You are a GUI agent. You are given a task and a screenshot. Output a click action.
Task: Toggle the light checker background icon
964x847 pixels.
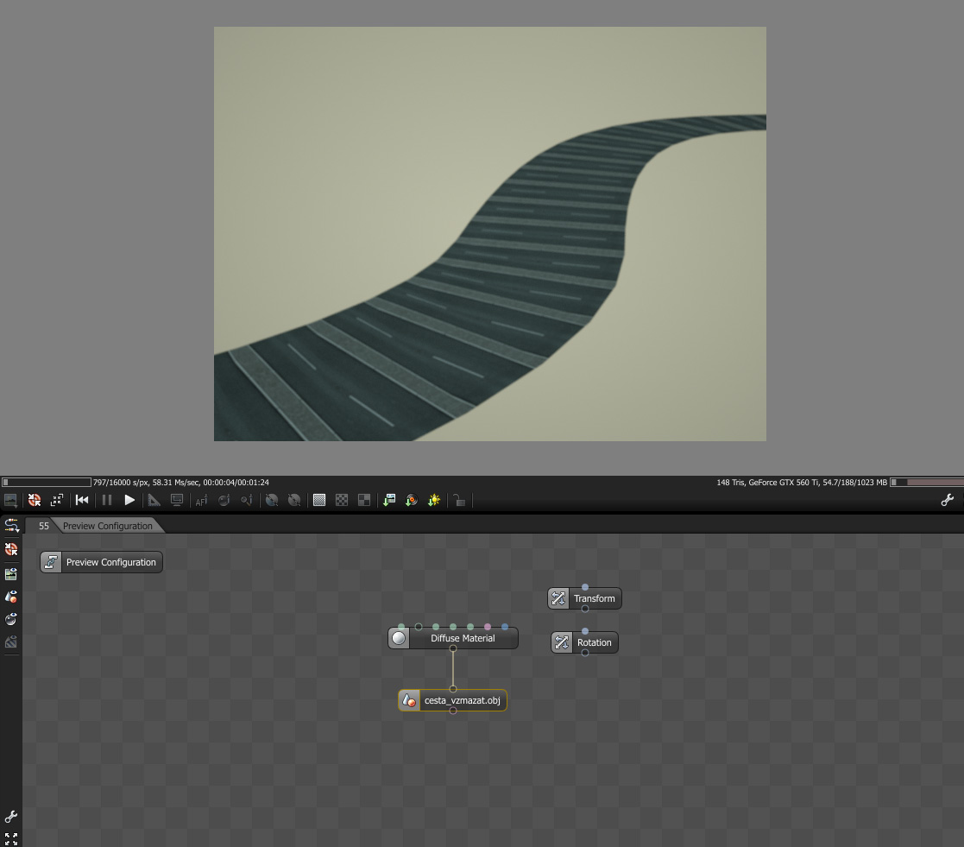319,500
